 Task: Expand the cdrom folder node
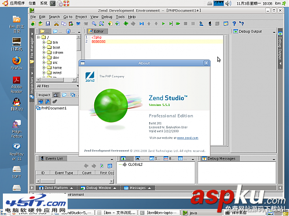pos(44,52)
